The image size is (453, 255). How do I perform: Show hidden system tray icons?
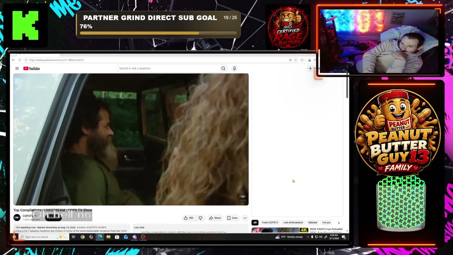click(x=308, y=237)
